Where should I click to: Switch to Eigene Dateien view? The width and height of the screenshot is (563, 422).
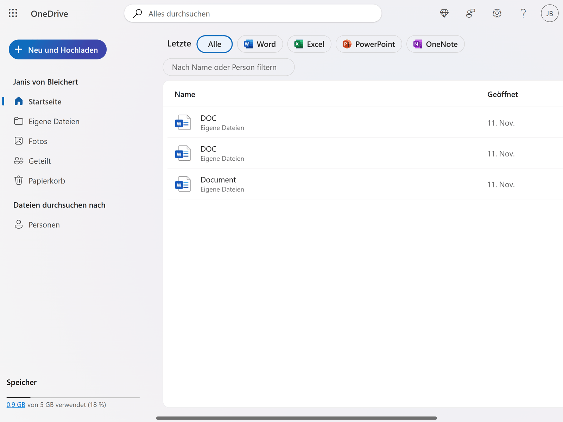(53, 121)
